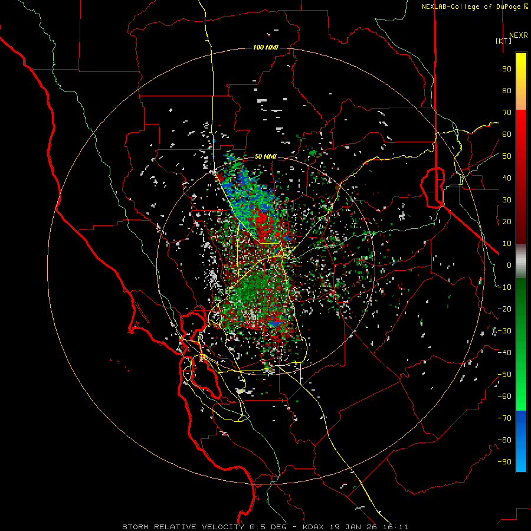Click the 10 value on velocity scale
Image resolution: width=531 pixels, height=531 pixels.
tap(507, 244)
